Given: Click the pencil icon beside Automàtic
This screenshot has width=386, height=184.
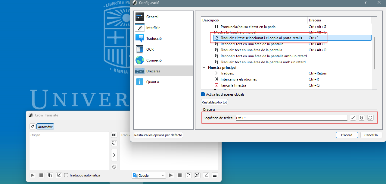Looking at the screenshot, I should point(32,127).
